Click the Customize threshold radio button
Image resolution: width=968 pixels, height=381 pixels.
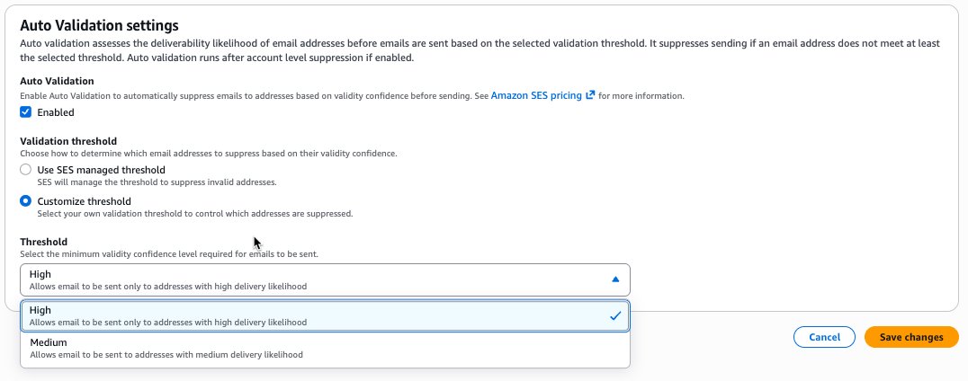point(26,201)
